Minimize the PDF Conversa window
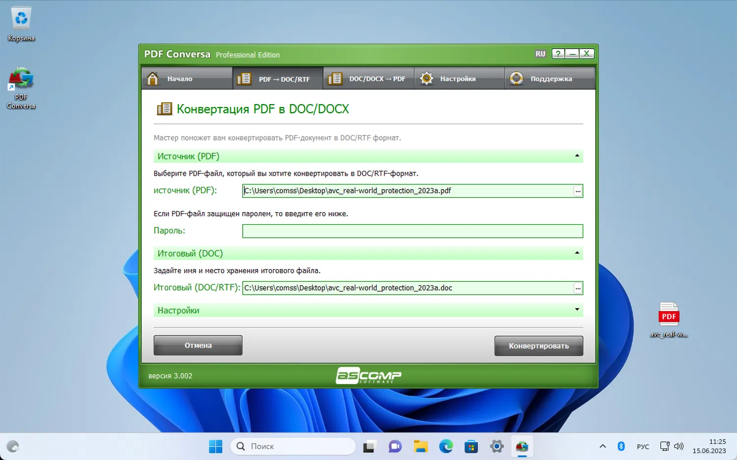Viewport: 737px width, 460px height. coord(572,54)
